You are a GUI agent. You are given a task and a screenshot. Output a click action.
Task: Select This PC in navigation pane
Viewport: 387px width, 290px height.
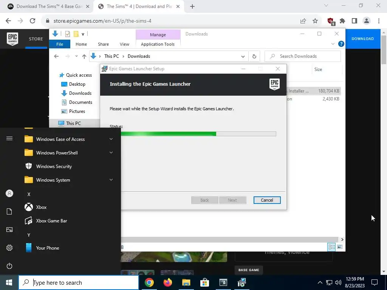point(73,123)
